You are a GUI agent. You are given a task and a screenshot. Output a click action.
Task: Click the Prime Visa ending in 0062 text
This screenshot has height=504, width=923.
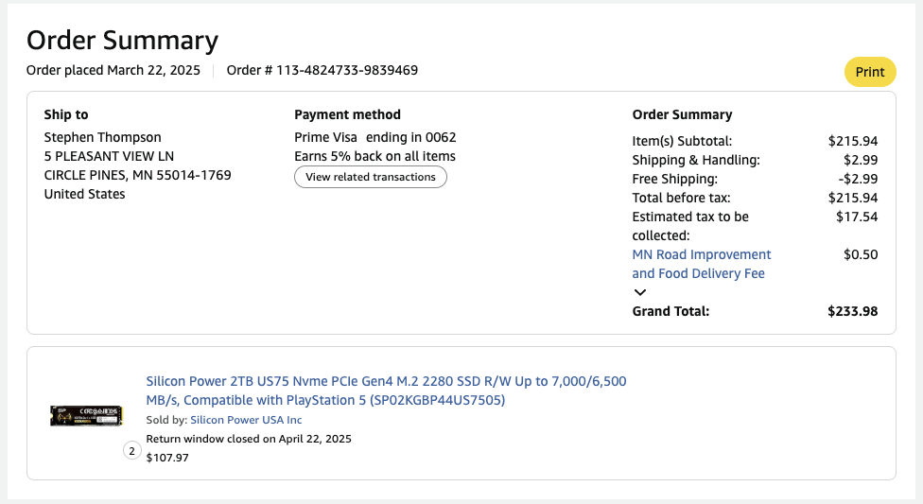[374, 137]
